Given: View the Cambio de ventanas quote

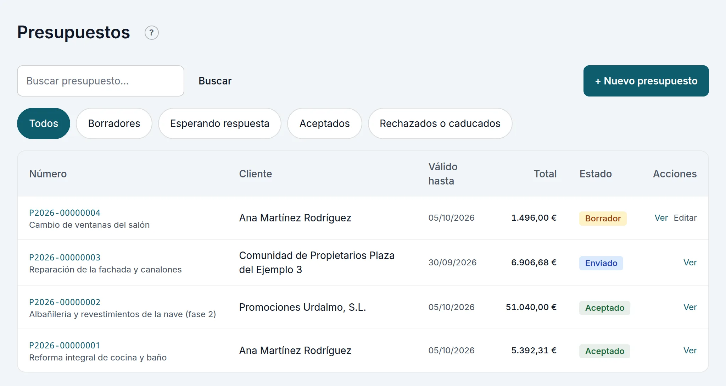Looking at the screenshot, I should point(661,218).
